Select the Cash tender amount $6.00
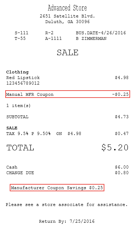 122,167
